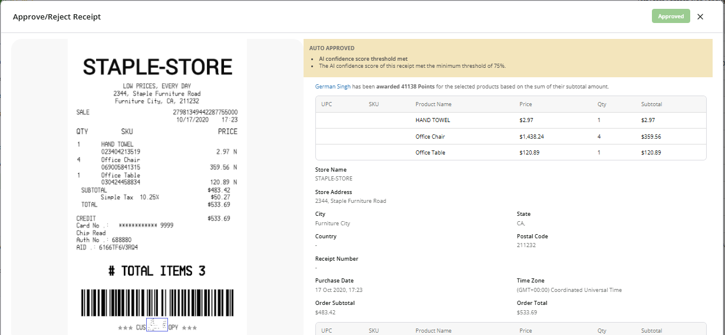Image resolution: width=725 pixels, height=335 pixels.
Task: Click the green Approved status button
Action: (671, 17)
